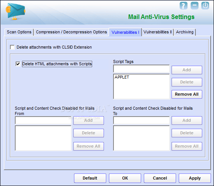Click the blue envelope Mail Anti-Virus logo
The width and height of the screenshot is (214, 186).
click(16, 11)
